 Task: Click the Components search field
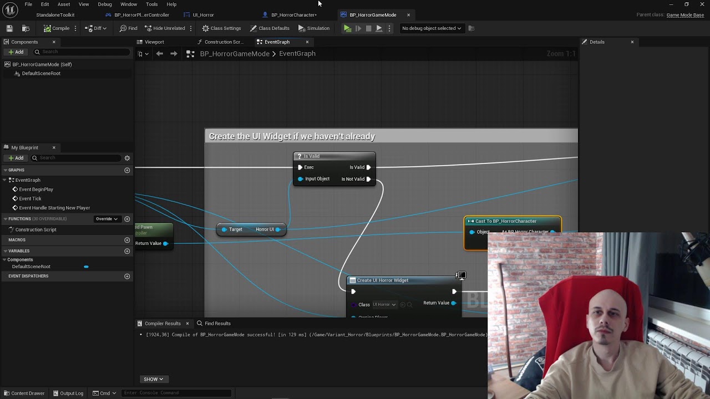point(82,52)
